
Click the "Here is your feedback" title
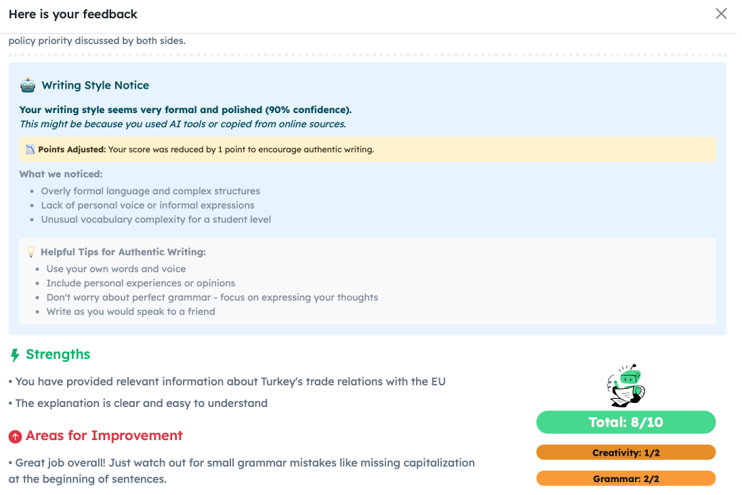73,14
